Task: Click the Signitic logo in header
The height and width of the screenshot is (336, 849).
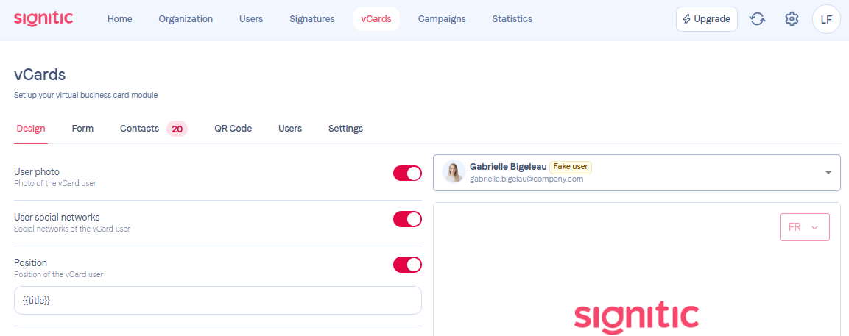Action: coord(43,18)
